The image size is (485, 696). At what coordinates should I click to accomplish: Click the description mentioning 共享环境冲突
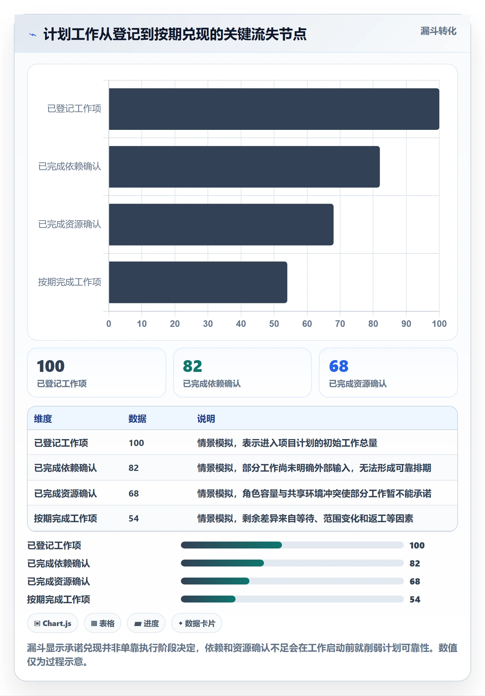coord(314,493)
